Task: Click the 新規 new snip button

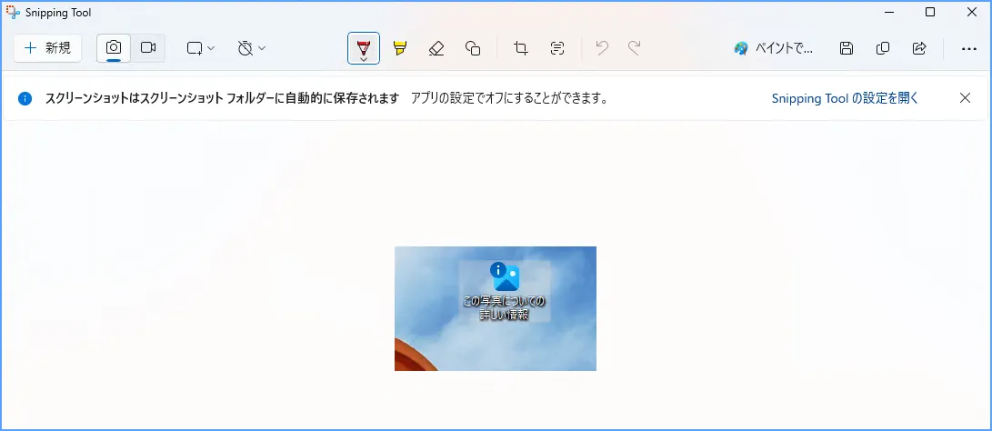Action: [x=47, y=48]
